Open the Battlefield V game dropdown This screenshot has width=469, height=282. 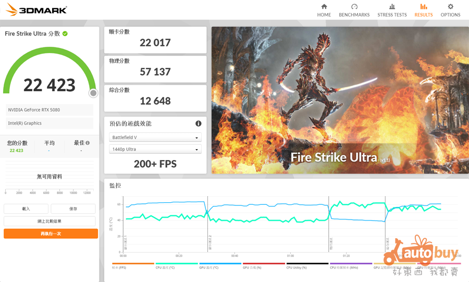(x=155, y=138)
